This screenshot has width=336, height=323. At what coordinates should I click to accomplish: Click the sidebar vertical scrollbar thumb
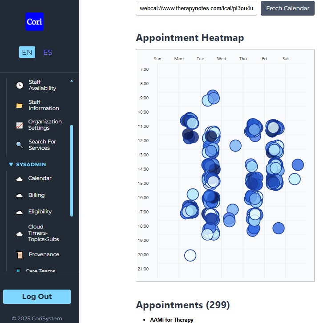pyautogui.click(x=72, y=171)
